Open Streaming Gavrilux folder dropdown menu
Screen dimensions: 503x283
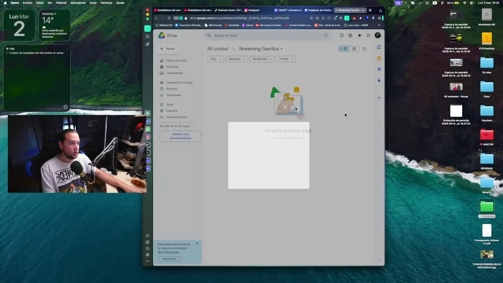[282, 49]
